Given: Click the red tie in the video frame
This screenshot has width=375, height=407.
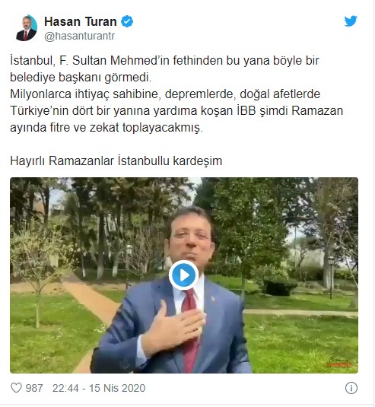Looking at the screenshot, I should pos(191,329).
